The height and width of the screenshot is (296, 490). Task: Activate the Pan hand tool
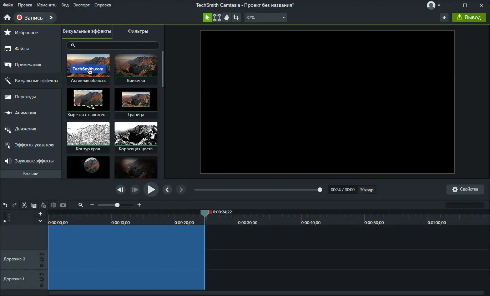226,17
